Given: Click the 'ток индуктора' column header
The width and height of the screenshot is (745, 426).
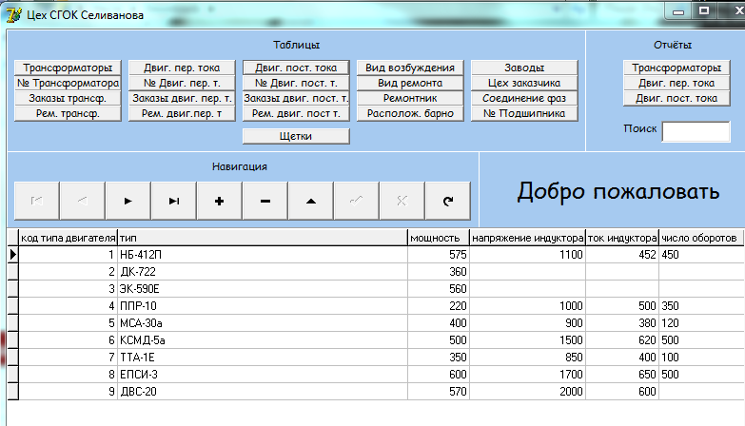Looking at the screenshot, I should click(x=622, y=238).
